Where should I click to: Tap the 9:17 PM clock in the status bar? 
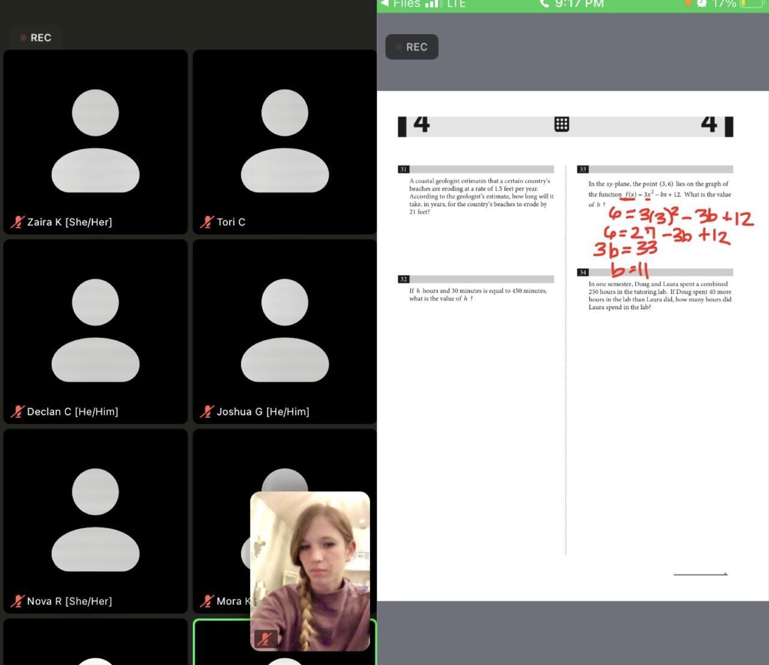[x=579, y=4]
